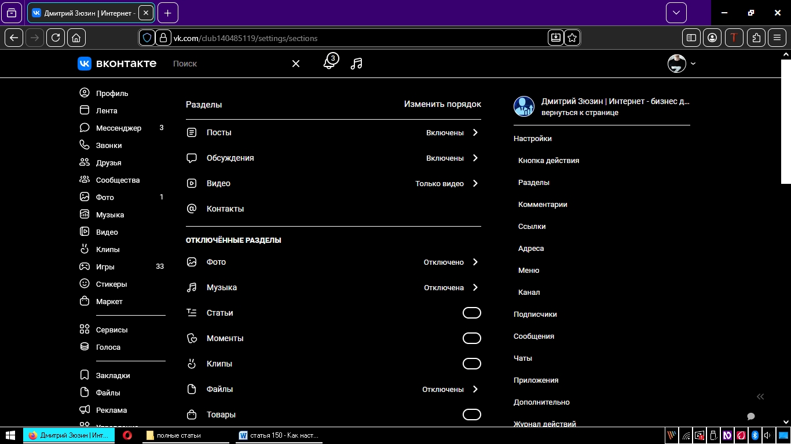The height and width of the screenshot is (444, 791).
Task: Expand the Музыка 'Отключена' setting
Action: (x=451, y=287)
